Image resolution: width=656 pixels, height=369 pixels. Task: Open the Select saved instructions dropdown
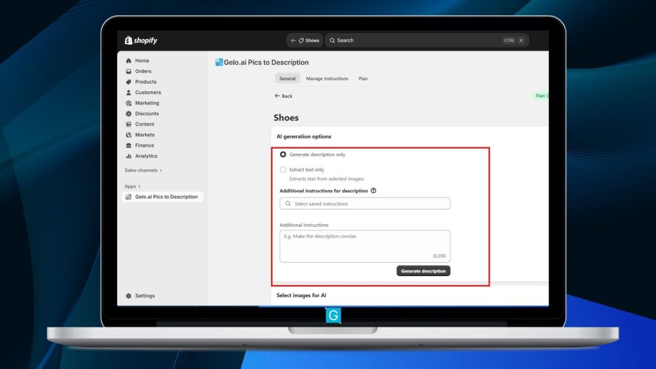pos(365,204)
